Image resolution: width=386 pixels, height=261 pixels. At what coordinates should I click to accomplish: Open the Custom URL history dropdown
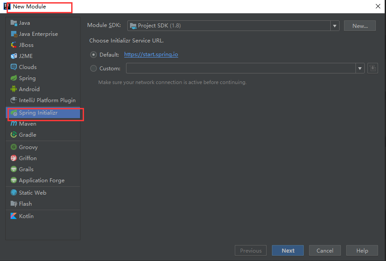[360, 68]
